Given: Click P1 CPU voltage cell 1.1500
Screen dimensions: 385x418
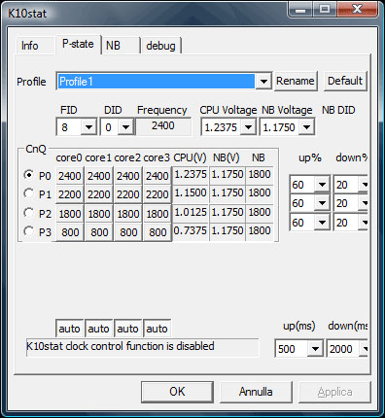Looking at the screenshot, I should tap(191, 193).
